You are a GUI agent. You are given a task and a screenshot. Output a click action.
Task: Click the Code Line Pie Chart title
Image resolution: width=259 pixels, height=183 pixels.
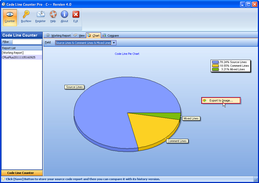click(x=127, y=54)
